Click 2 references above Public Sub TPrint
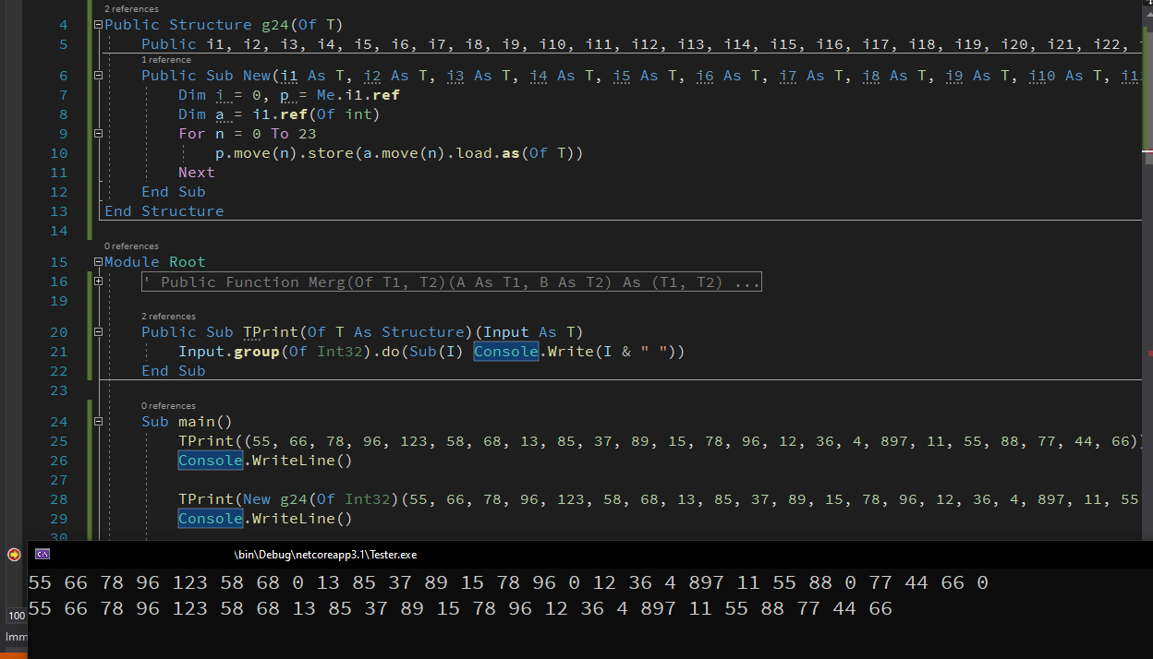 click(168, 315)
